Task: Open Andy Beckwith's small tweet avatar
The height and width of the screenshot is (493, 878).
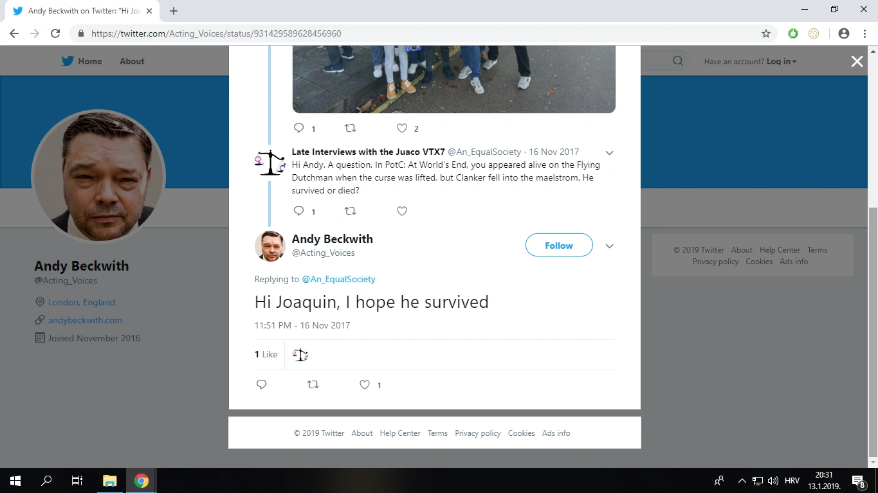Action: tap(270, 246)
